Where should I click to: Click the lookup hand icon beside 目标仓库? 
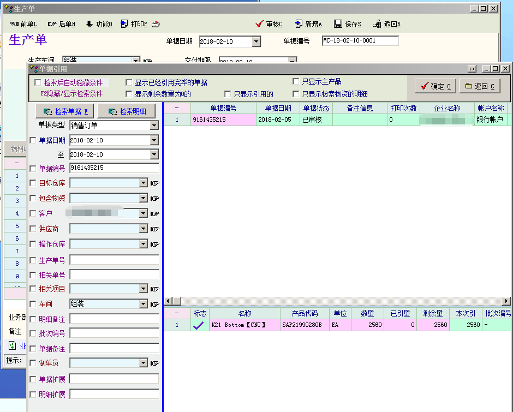tap(154, 183)
